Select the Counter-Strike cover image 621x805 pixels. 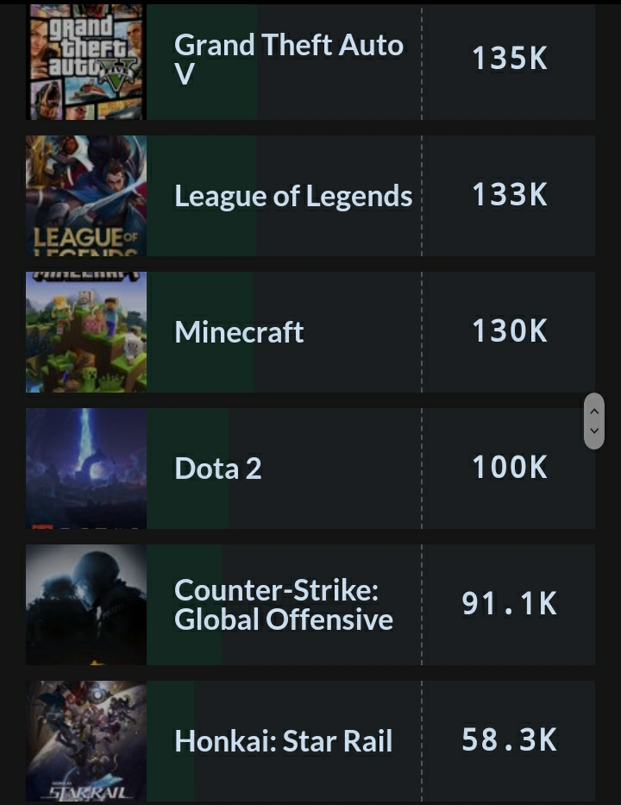pyautogui.click(x=86, y=605)
